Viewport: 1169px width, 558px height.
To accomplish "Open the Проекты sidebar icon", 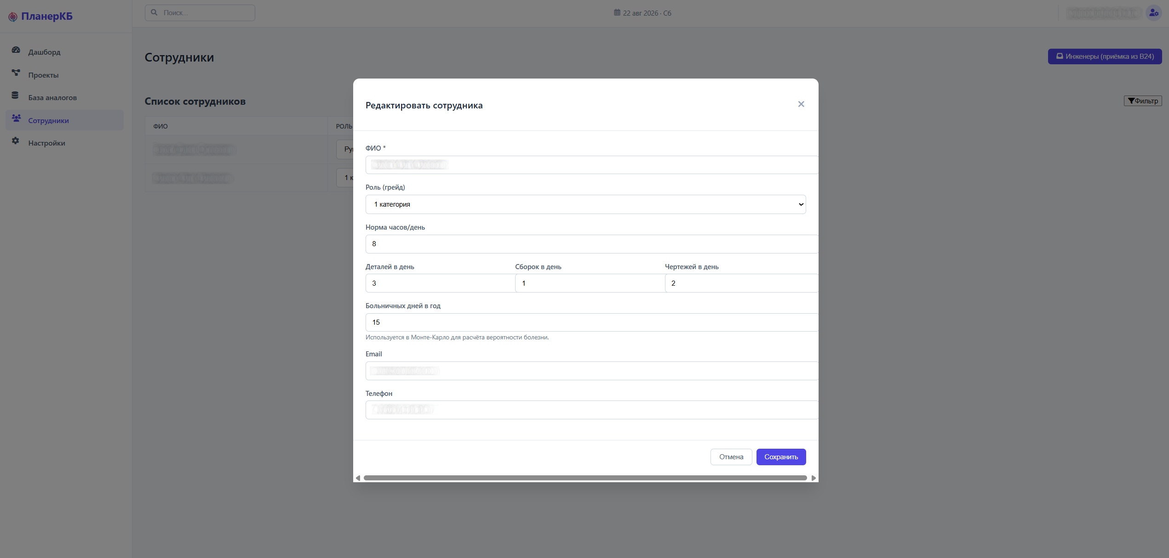I will 16,73.
